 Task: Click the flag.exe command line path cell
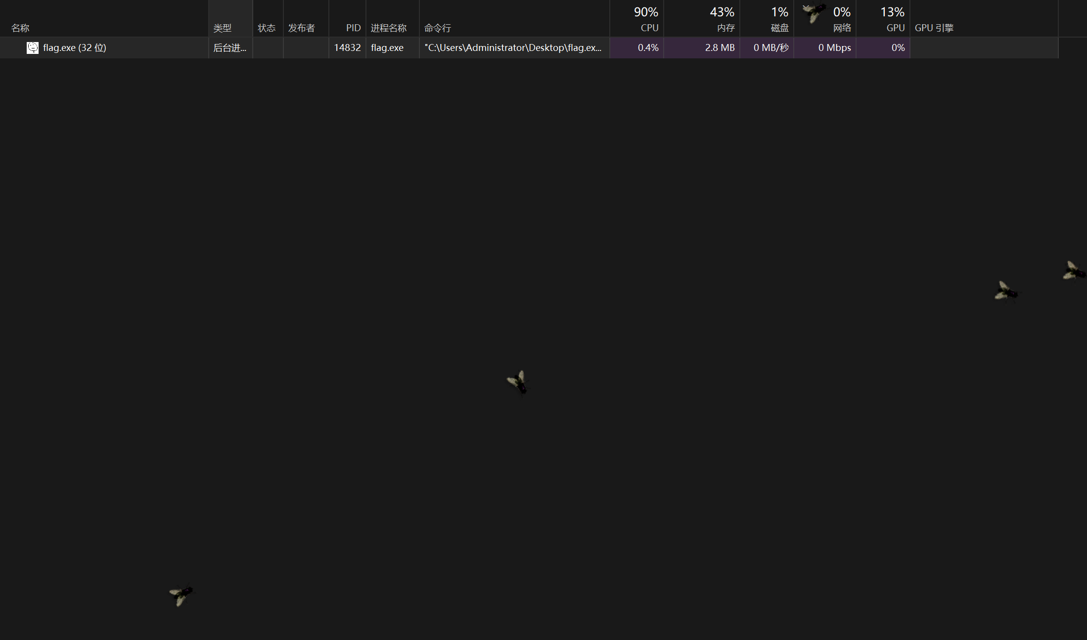pyautogui.click(x=513, y=47)
